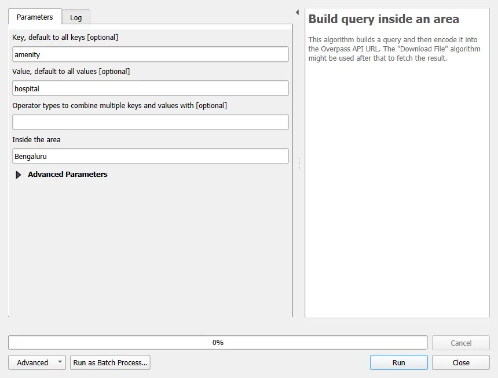Click the Cancel button
This screenshot has height=378, width=498.
coord(461,343)
